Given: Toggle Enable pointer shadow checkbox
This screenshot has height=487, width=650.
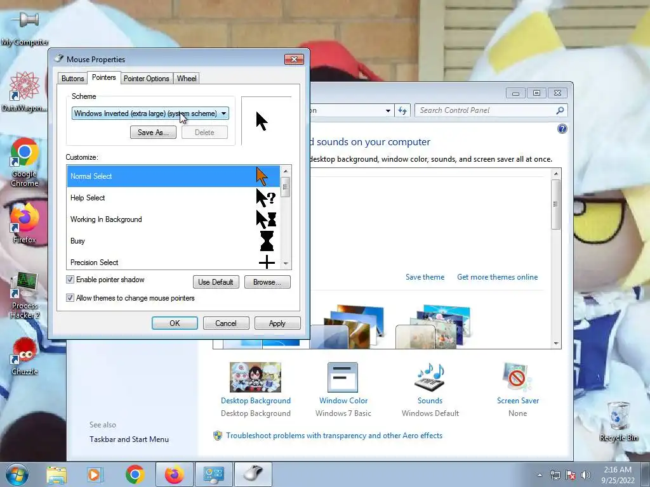Looking at the screenshot, I should [x=70, y=280].
